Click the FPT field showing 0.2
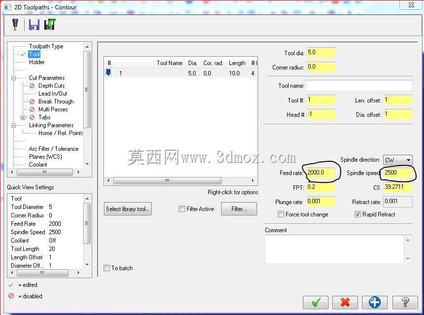Viewport: 424px width, 315px height. 321,187
